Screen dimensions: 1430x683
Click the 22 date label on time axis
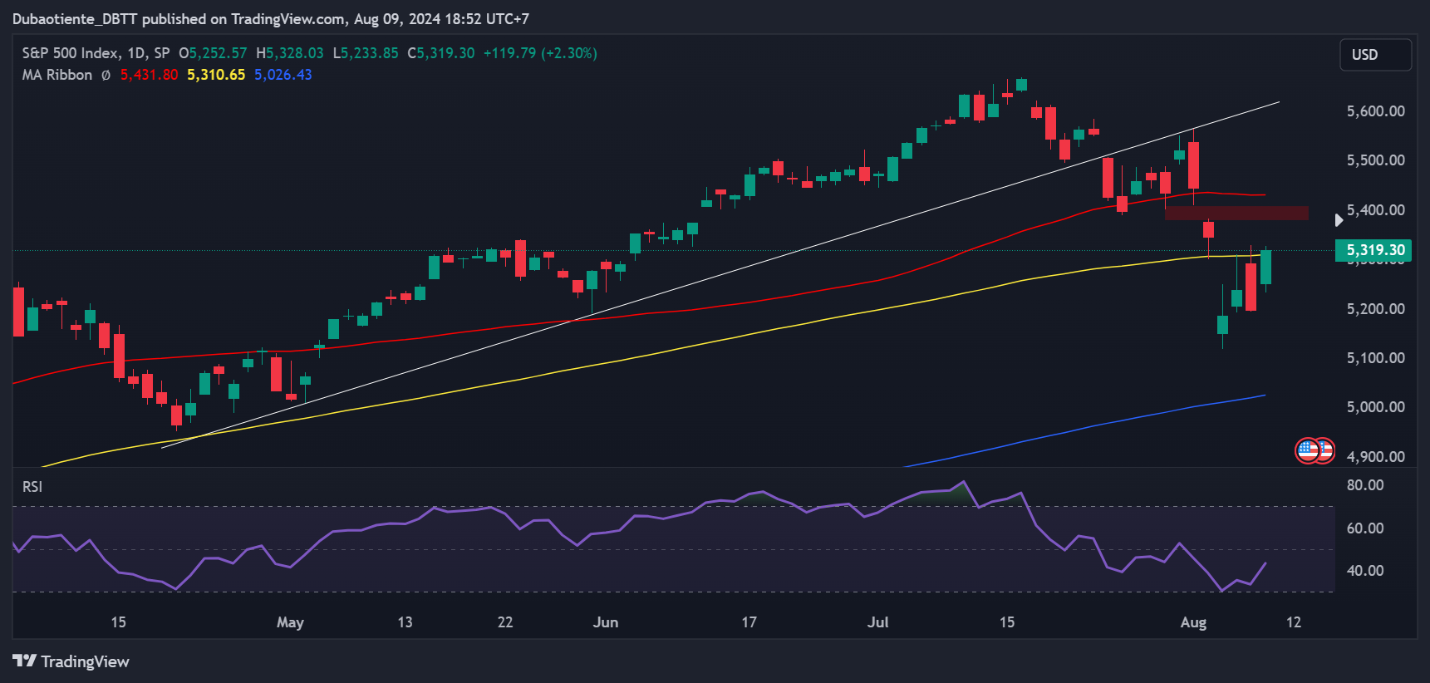505,622
